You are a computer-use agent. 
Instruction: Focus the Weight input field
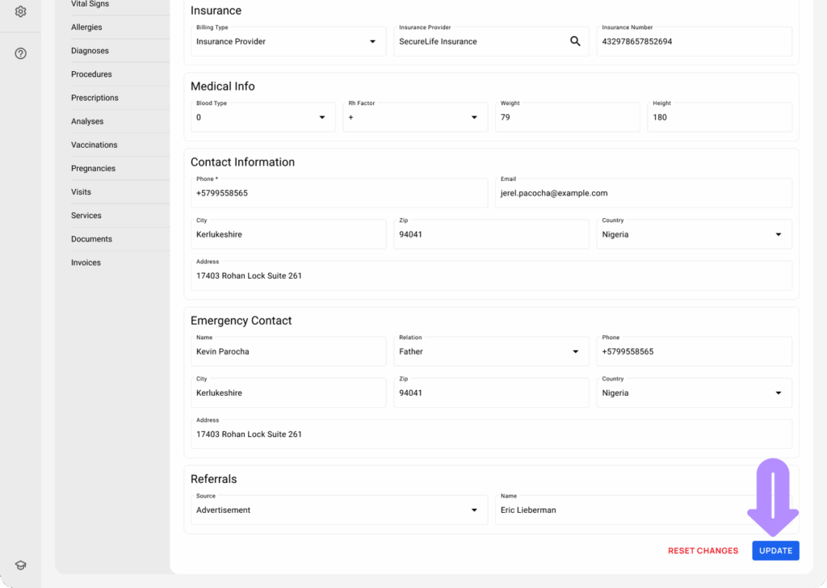pyautogui.click(x=569, y=117)
